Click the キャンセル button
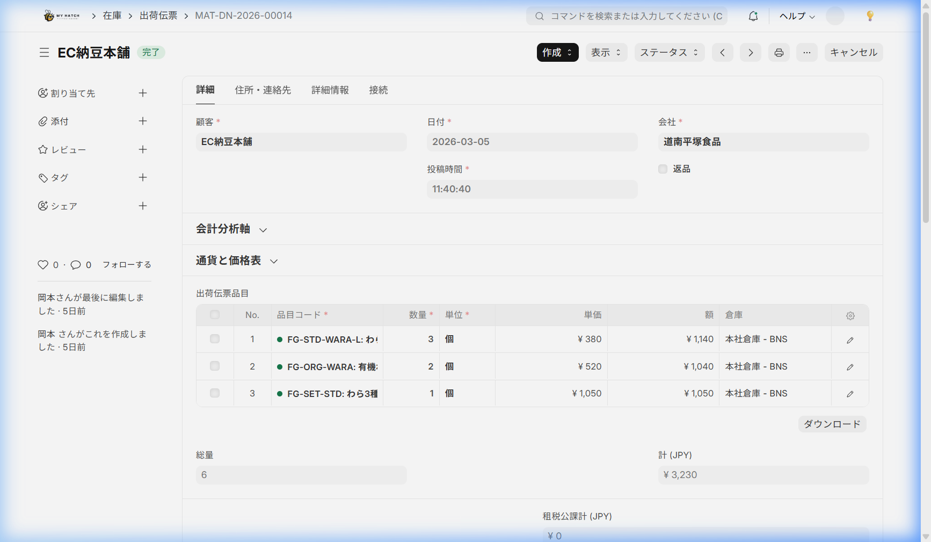931x542 pixels. point(853,53)
